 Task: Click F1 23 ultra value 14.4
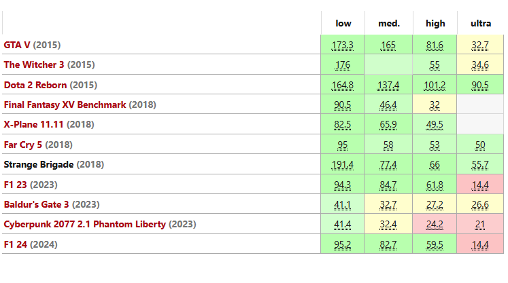click(x=480, y=185)
